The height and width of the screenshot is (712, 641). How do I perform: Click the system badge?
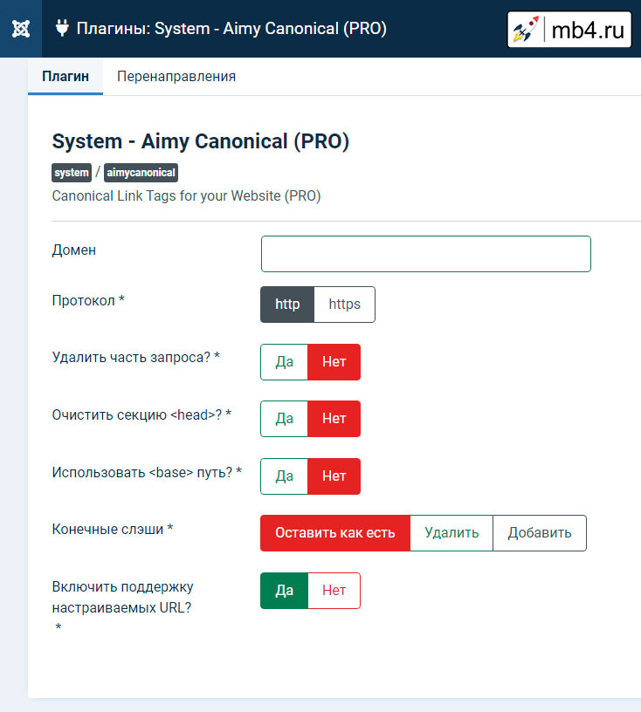click(72, 173)
